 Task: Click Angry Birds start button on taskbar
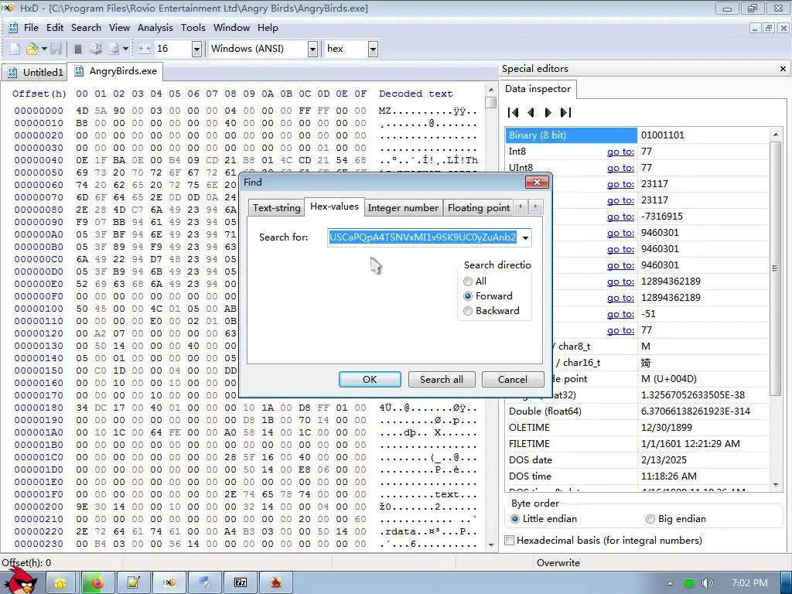[x=21, y=580]
